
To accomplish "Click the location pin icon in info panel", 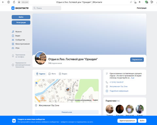I will 107,87.
